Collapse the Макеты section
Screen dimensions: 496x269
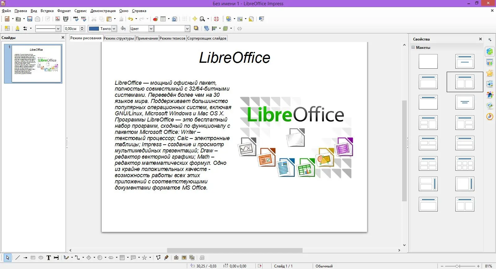click(413, 47)
